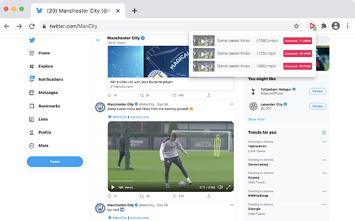Image resolution: width=355 pixels, height=221 pixels.
Task: Open more options for #WhiteSwap trend
Action: 324,191
